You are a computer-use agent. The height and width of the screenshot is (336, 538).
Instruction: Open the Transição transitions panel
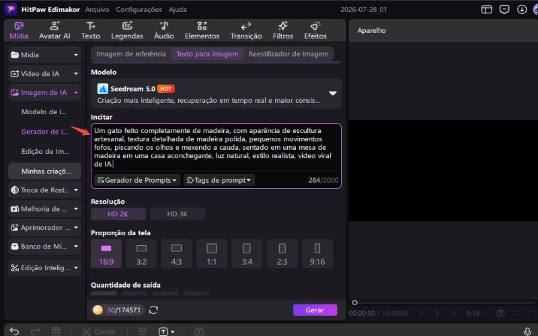[x=246, y=30]
